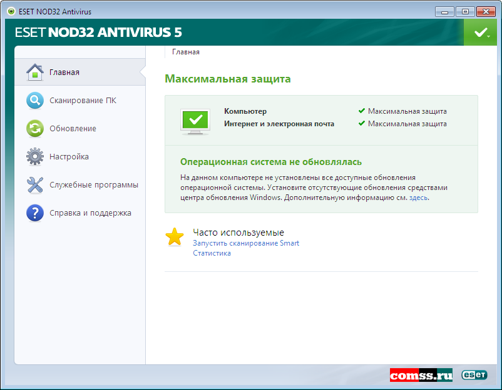Open the здесь hyperlink

419,197
